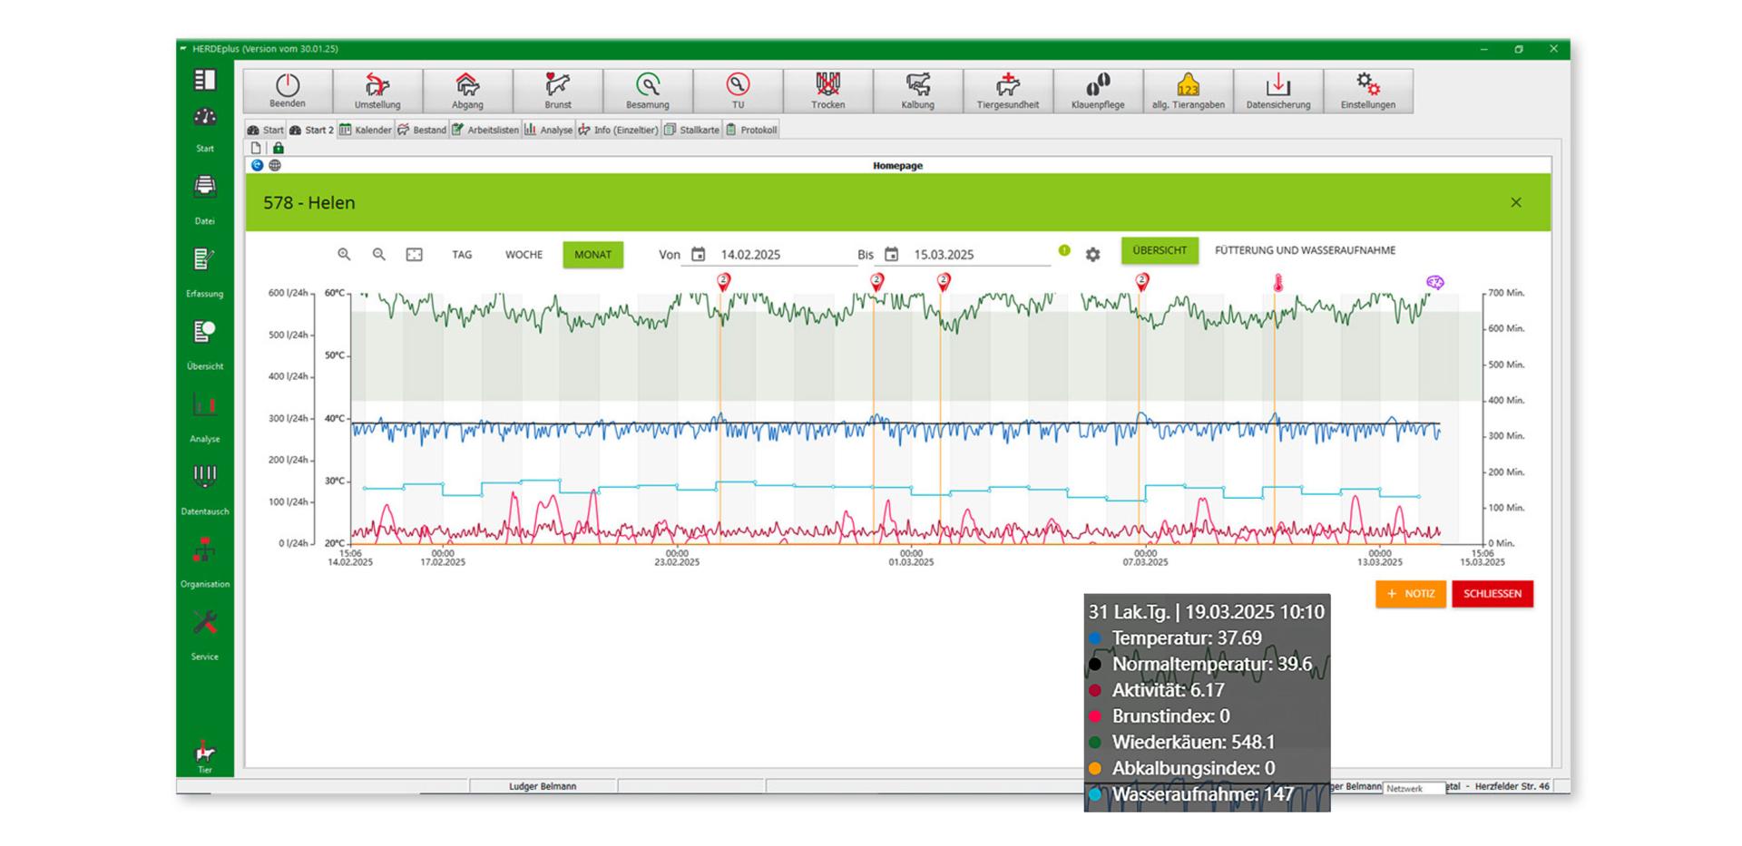Open the Info (Einzeltier) tab

[x=618, y=130]
